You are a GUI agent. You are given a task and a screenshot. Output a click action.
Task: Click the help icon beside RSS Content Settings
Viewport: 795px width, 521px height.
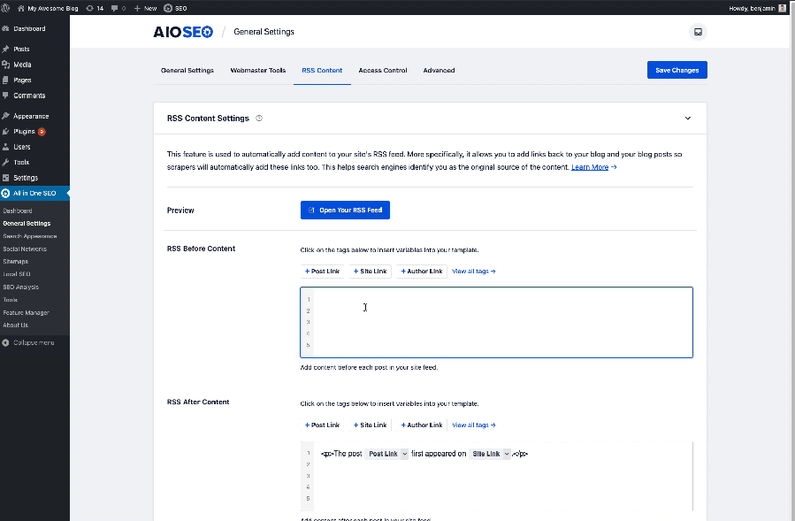pos(259,119)
